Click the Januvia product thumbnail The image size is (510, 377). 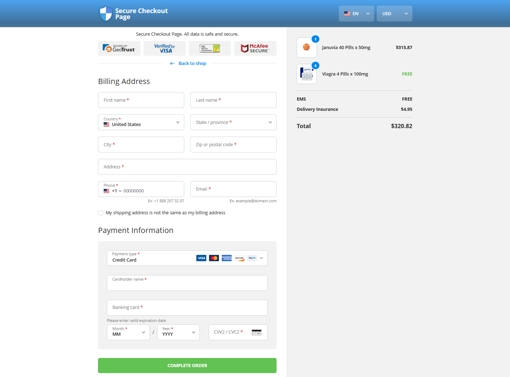(x=307, y=47)
